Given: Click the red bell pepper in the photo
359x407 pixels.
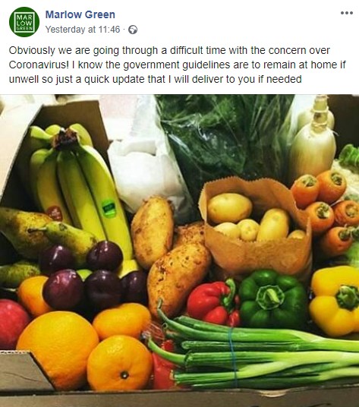Looking at the screenshot, I should [214, 302].
